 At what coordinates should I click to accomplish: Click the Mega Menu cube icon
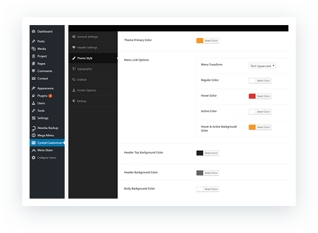click(34, 135)
